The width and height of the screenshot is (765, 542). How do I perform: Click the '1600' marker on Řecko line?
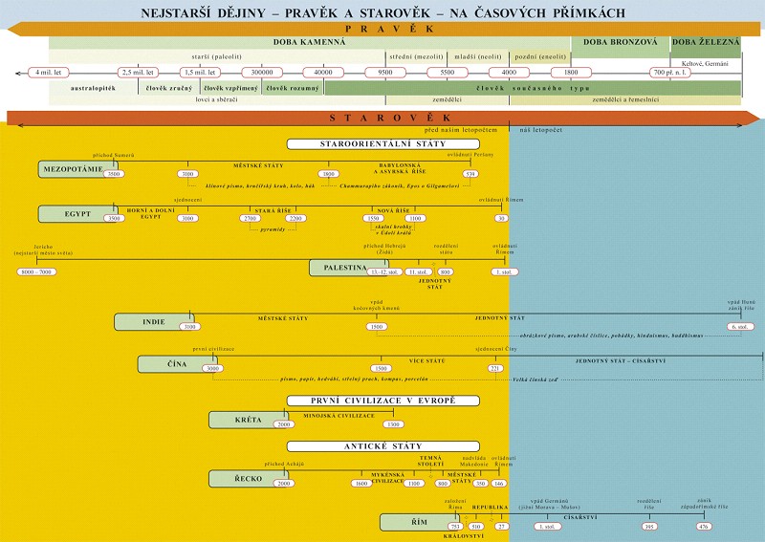361,484
